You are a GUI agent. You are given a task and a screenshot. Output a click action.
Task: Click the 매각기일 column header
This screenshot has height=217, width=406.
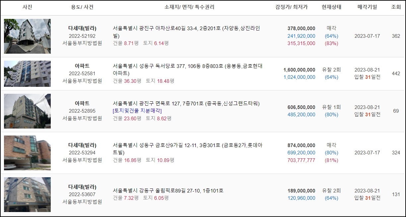(x=367, y=7)
